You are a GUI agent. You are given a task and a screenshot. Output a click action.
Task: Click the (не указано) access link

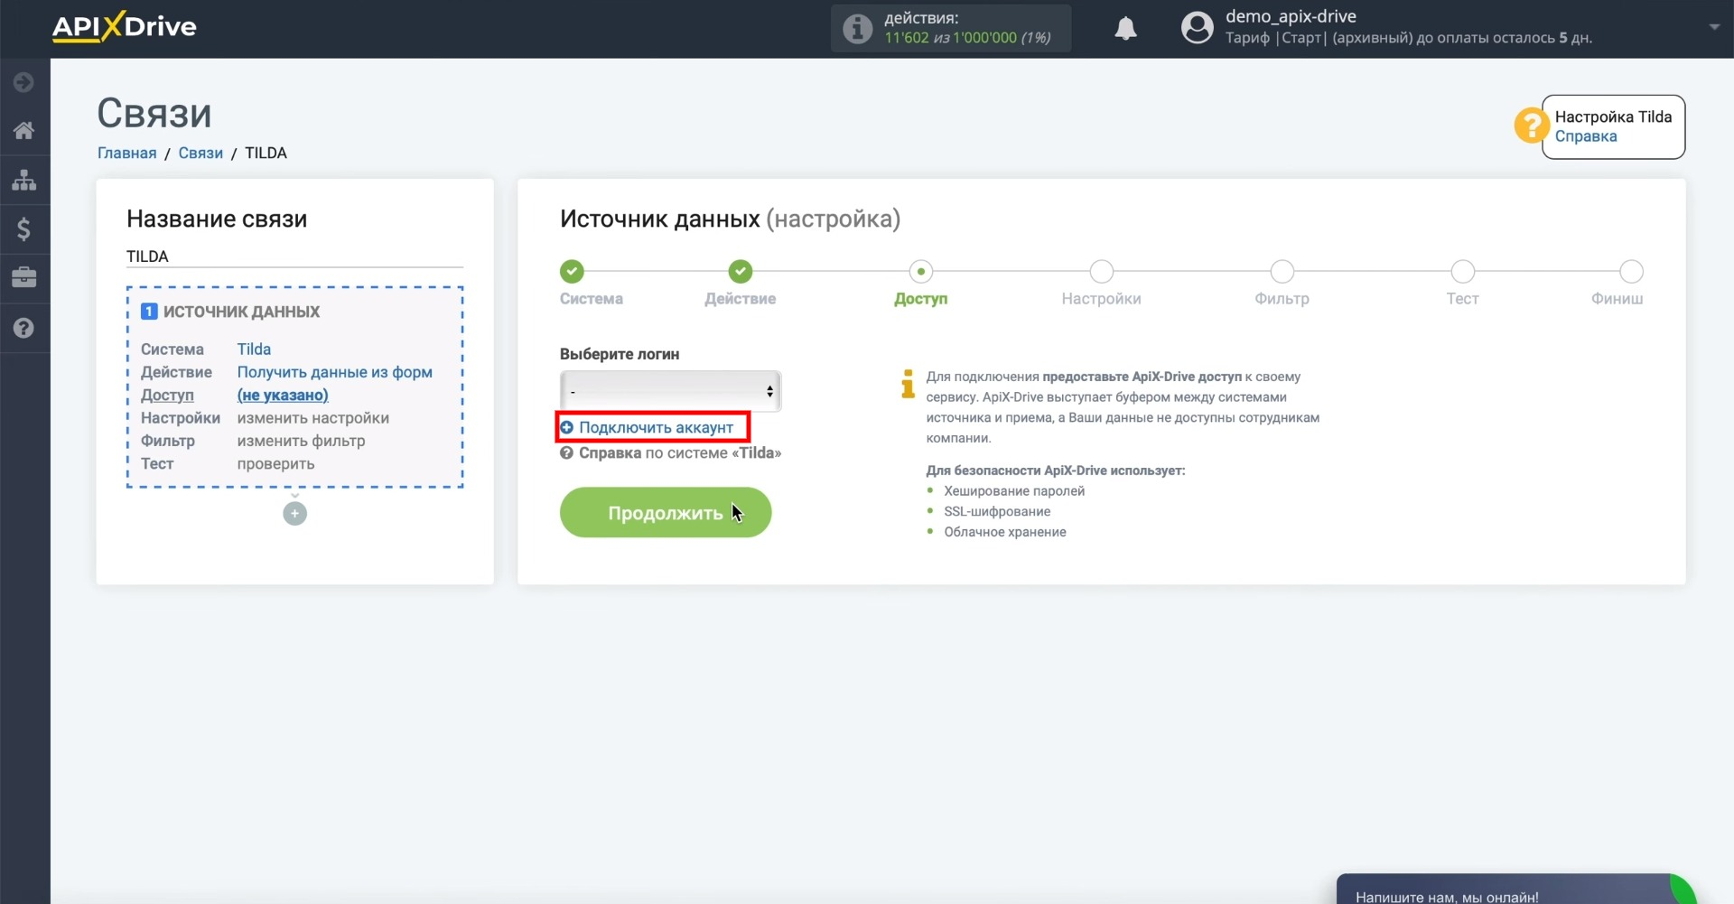[283, 395]
